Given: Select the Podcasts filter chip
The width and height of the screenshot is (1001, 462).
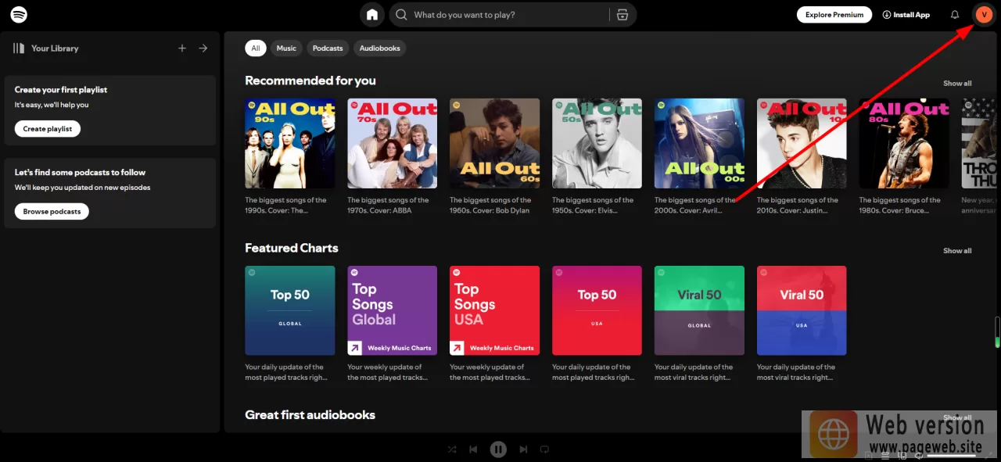Looking at the screenshot, I should coord(328,48).
